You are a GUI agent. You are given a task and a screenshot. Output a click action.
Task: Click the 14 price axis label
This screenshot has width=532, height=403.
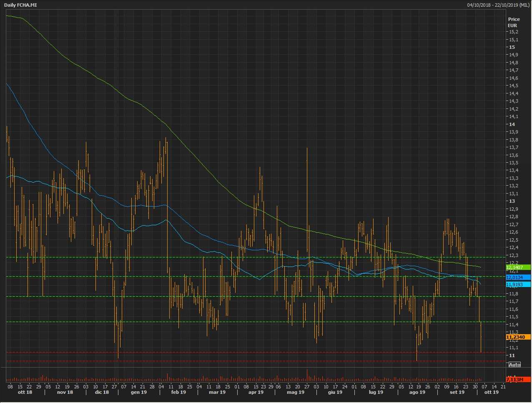pyautogui.click(x=512, y=124)
